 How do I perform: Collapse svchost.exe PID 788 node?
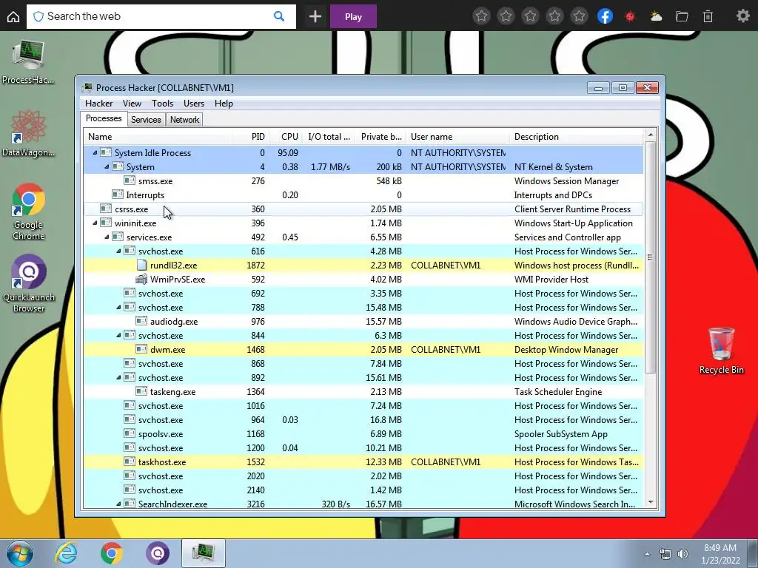pos(118,307)
